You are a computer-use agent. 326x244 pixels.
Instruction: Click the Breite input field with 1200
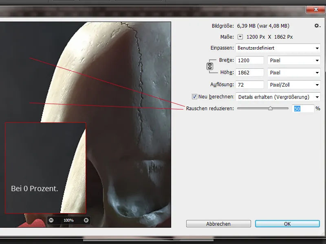[x=250, y=60]
